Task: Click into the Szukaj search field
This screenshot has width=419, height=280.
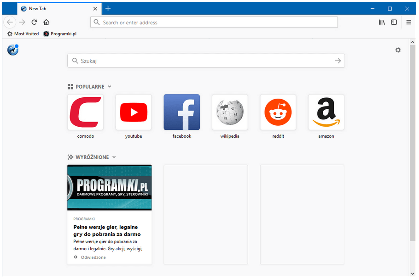Action: coord(206,61)
